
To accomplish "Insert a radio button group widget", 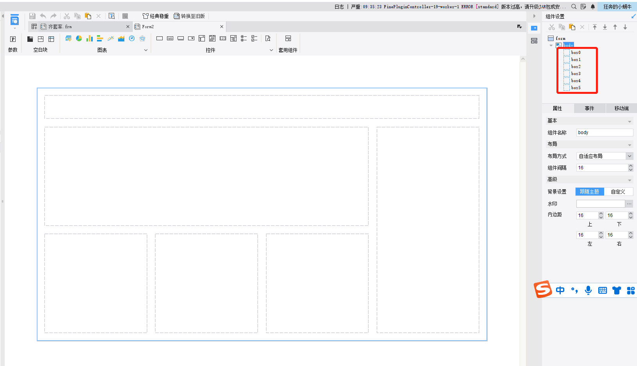I will point(244,38).
